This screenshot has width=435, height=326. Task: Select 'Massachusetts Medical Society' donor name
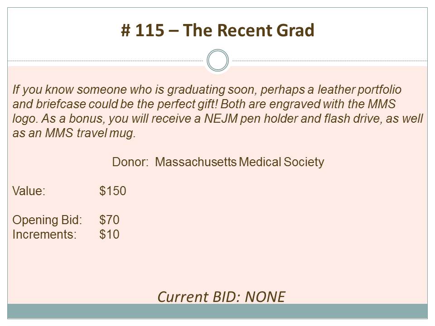[239, 162]
